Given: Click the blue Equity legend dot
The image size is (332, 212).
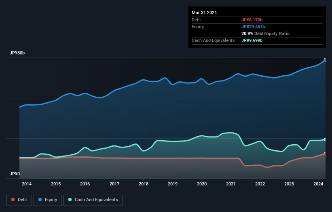Looking at the screenshot, I should (41, 200).
